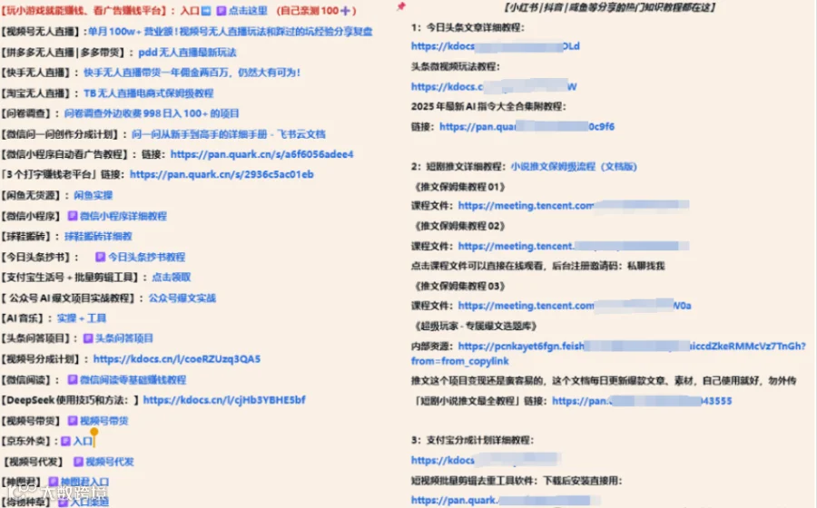This screenshot has height=508, width=817.
Task: Open 支付宝生活号 点击领取 link
Action: point(172,277)
